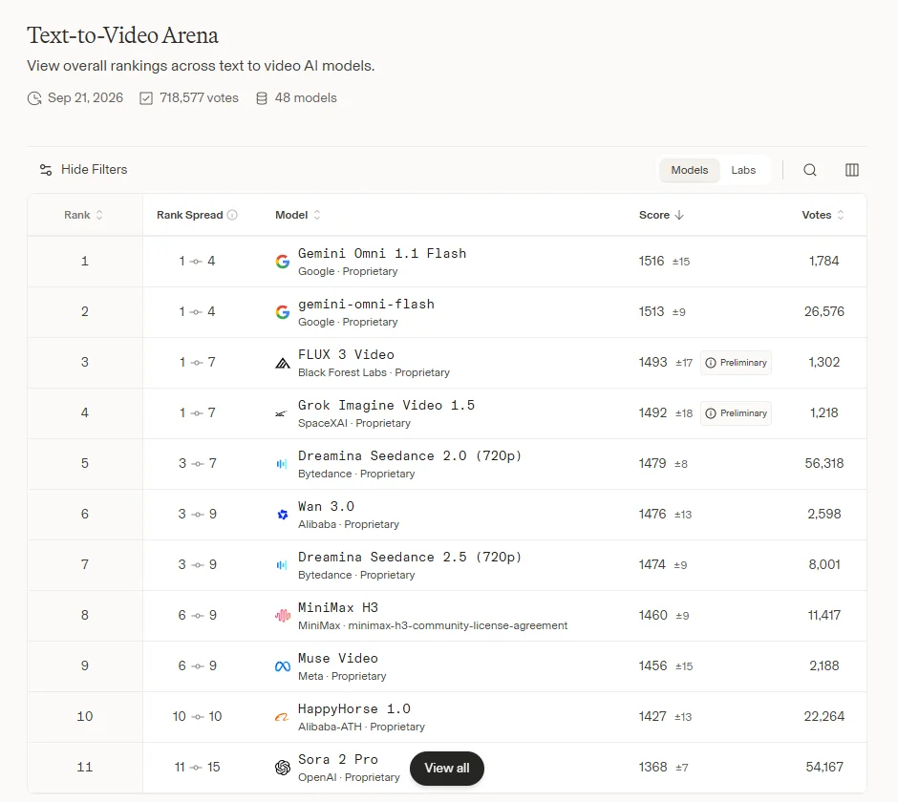
Task: Open the Dreamina Seedance 2.5 (720p) link
Action: tap(410, 557)
